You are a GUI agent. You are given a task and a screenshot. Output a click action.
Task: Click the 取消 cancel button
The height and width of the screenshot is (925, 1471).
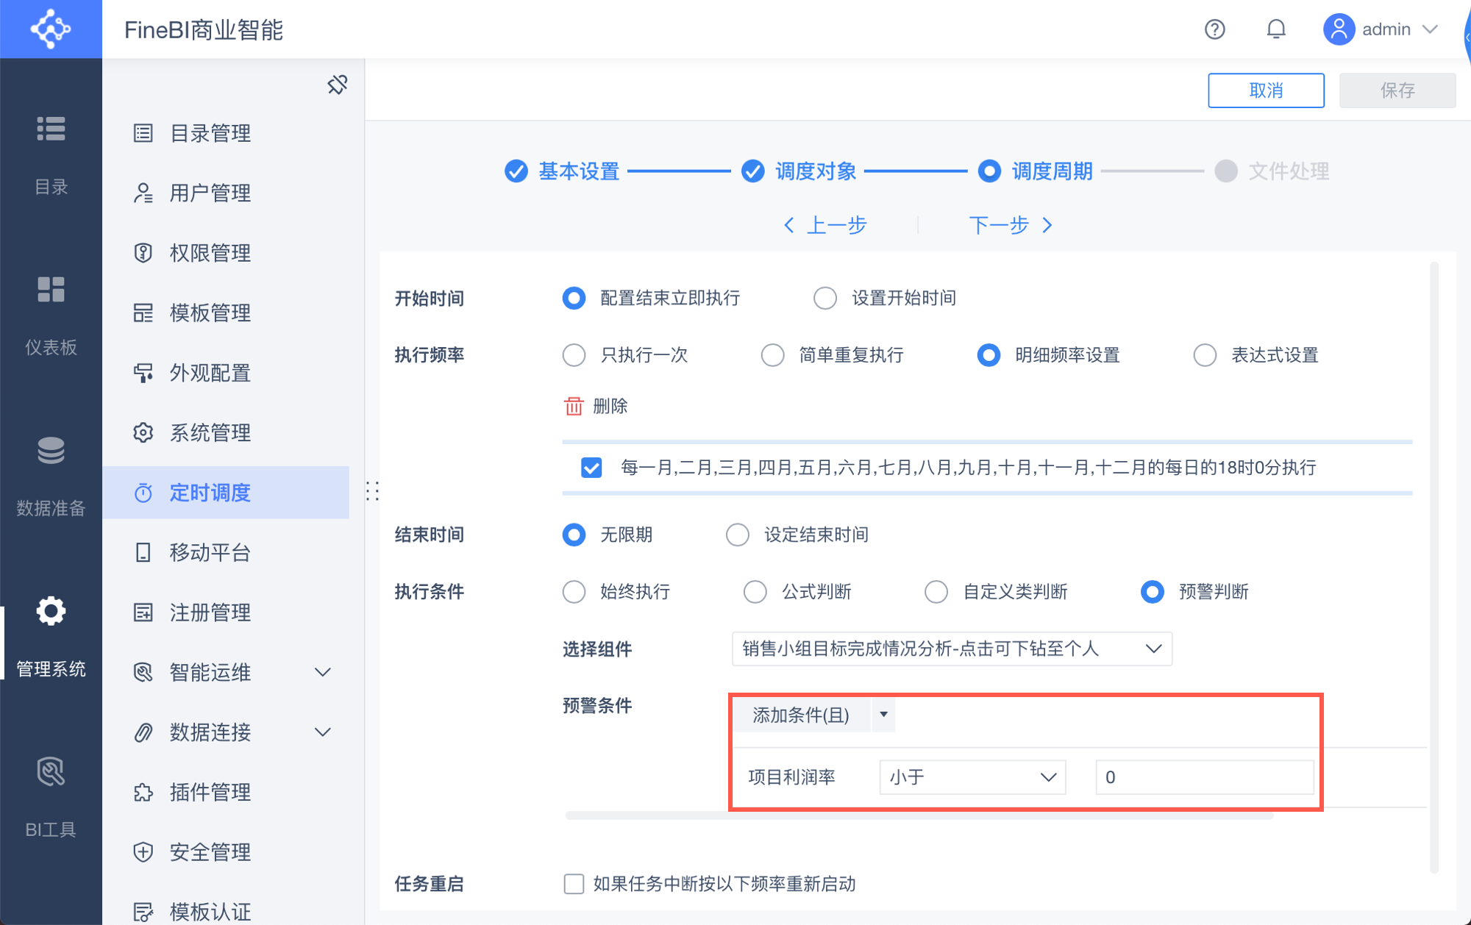(1265, 90)
